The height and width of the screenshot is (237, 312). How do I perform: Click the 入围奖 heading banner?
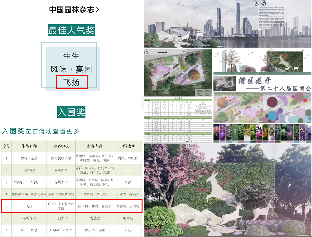click(71, 112)
